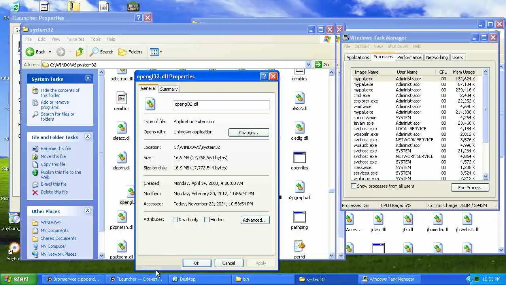Select javaw.exe process row

[x=414, y=123]
